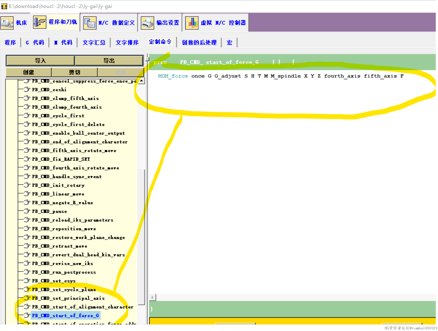This screenshot has height=331, width=438.
Task: Click hand icon beside PB_CMD_end_of_alignment_character
Action: [27, 142]
